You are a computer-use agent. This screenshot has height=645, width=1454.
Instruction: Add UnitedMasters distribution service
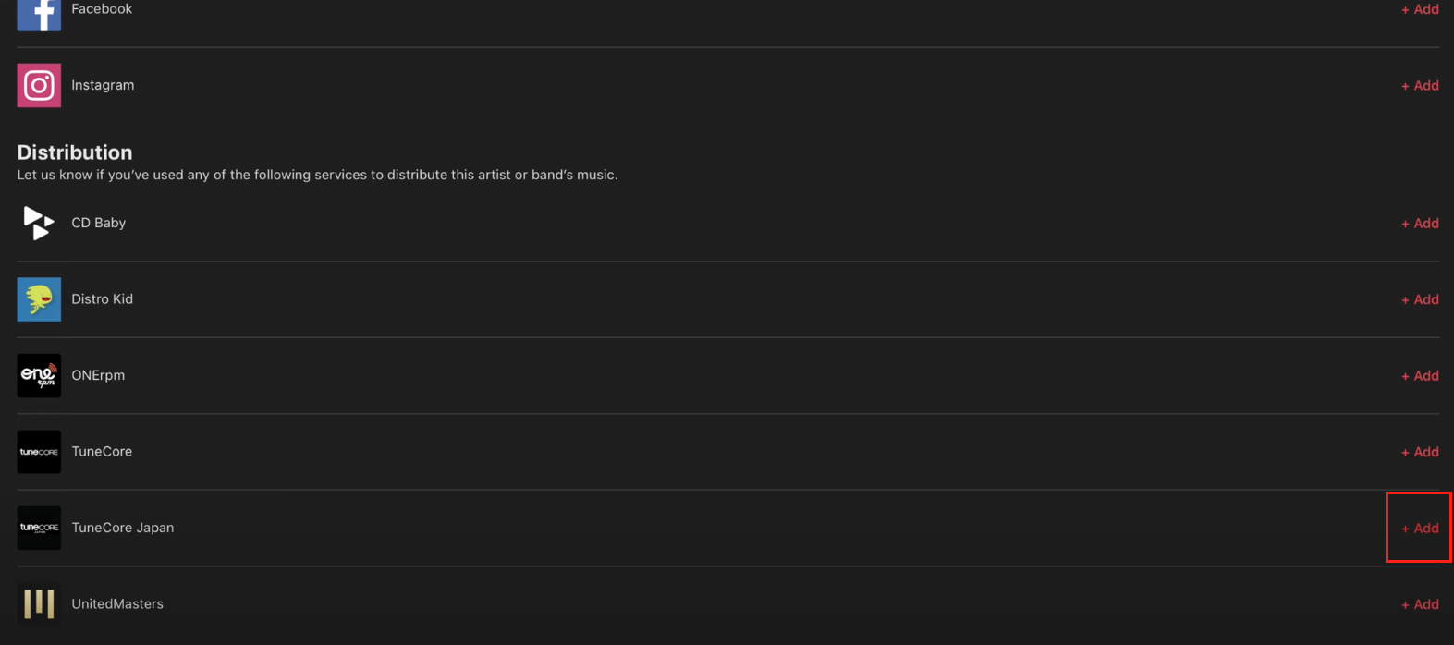click(x=1420, y=604)
